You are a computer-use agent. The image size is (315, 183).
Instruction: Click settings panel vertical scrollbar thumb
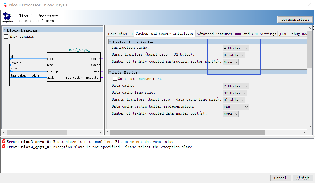coord(310,49)
